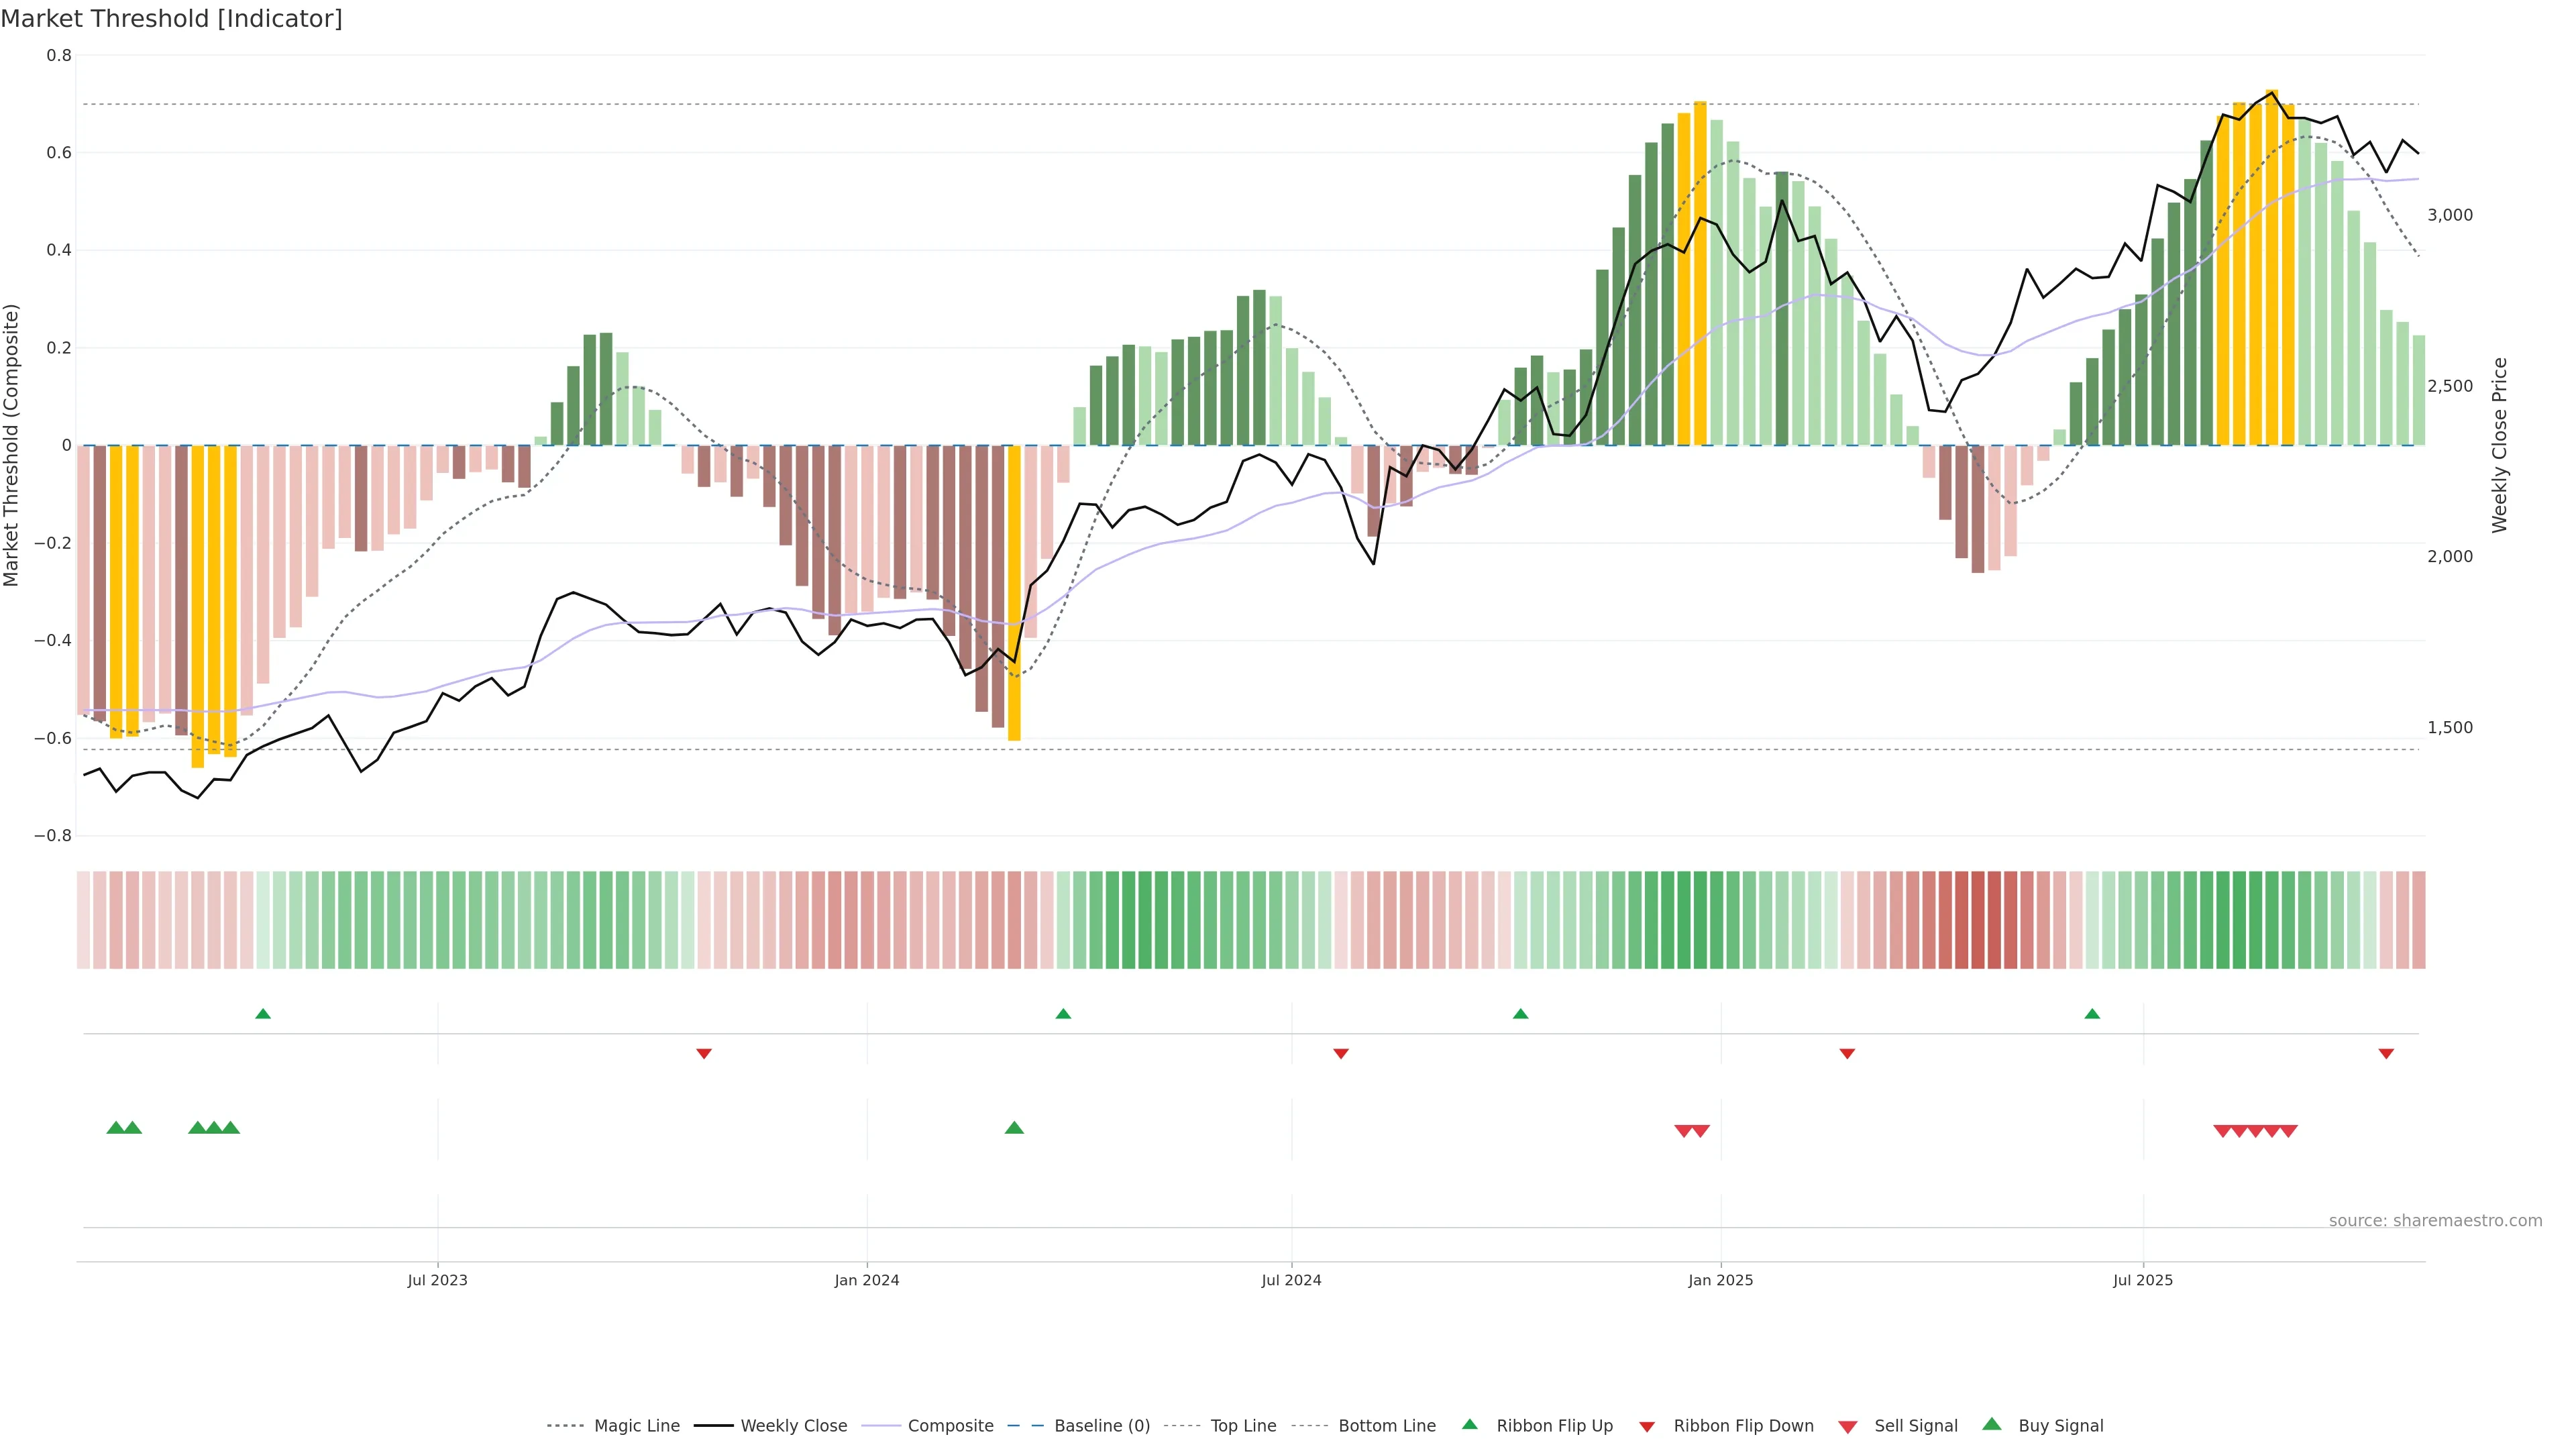Viewport: 2576px width, 1449px height.
Task: Click the Buy Signal legend triangle icon
Action: coord(1991,1424)
